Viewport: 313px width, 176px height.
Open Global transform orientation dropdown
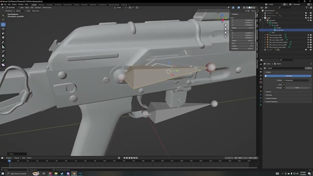pyautogui.click(x=119, y=7)
